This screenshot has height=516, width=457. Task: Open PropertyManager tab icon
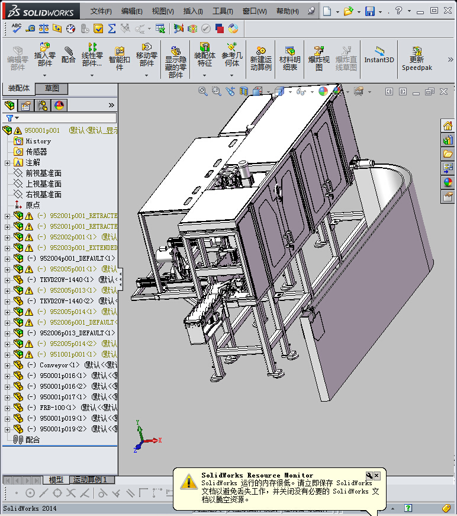(x=26, y=105)
